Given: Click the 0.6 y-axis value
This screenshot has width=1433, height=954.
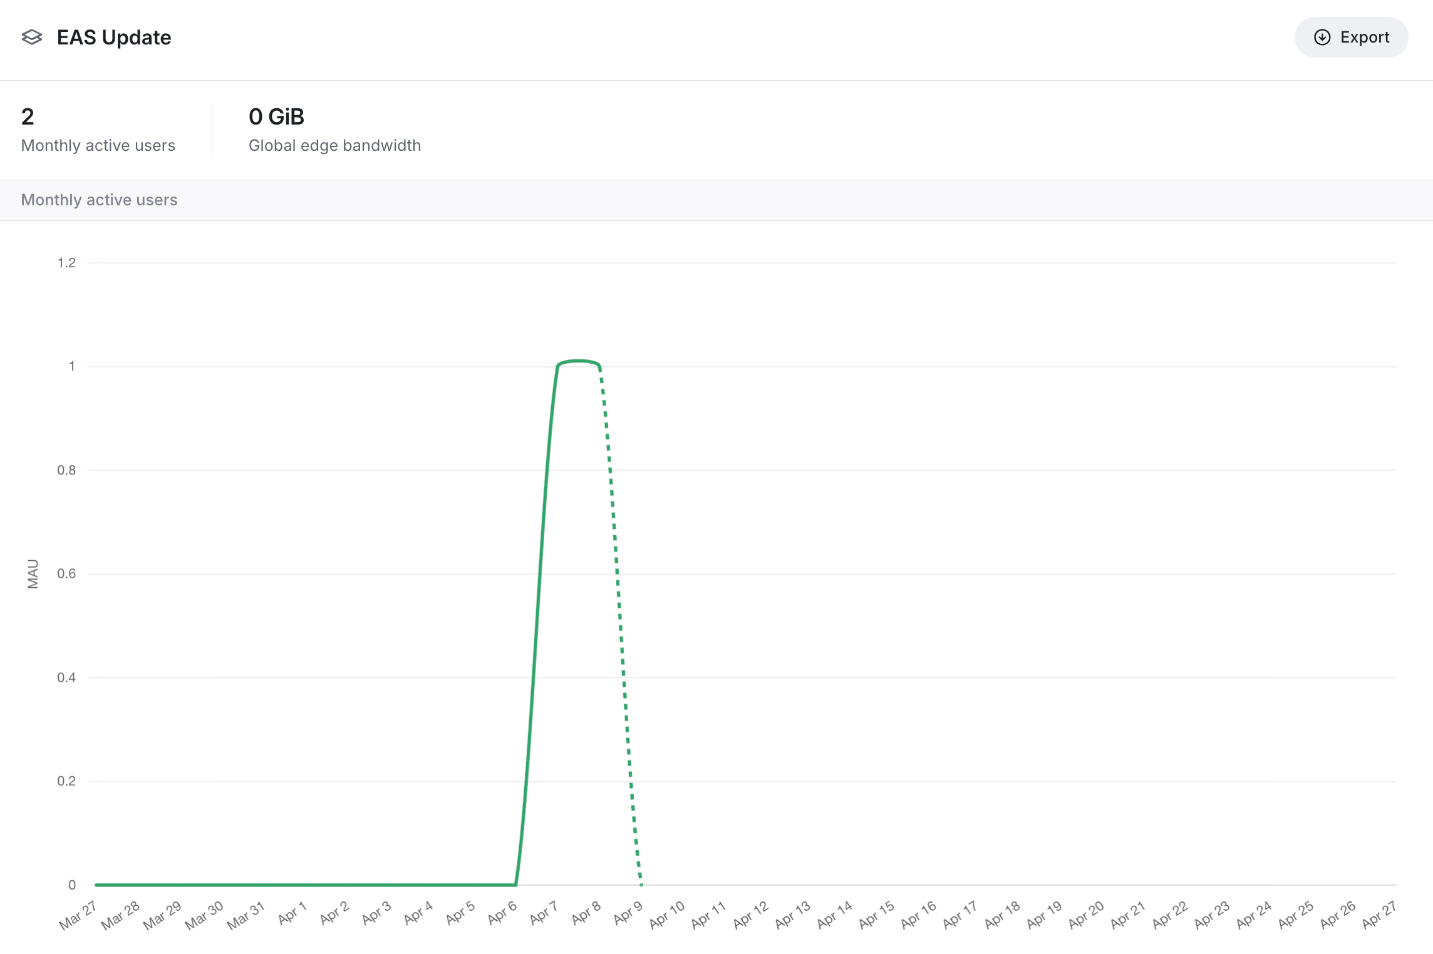Looking at the screenshot, I should pyautogui.click(x=66, y=574).
